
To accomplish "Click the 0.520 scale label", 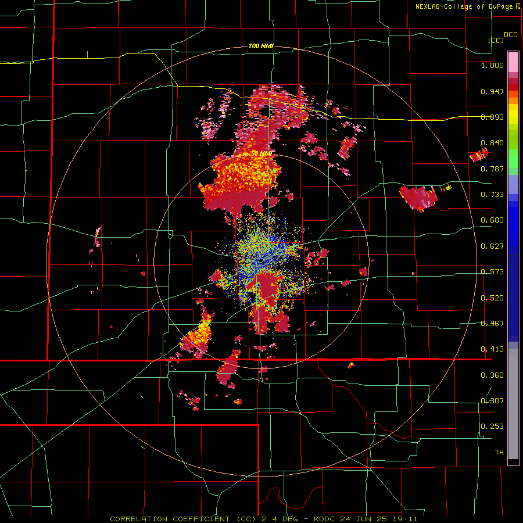I will click(x=492, y=298).
